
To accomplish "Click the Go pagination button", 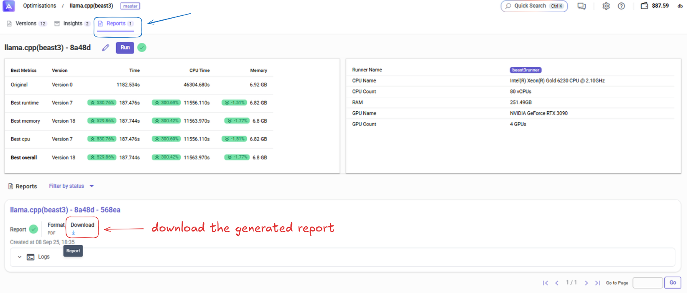I will pos(672,282).
